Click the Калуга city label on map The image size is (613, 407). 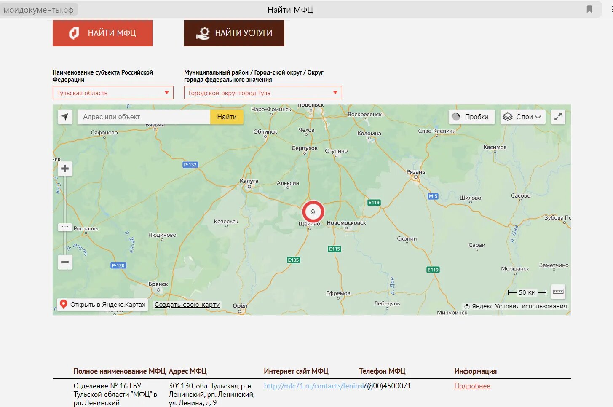pos(249,181)
